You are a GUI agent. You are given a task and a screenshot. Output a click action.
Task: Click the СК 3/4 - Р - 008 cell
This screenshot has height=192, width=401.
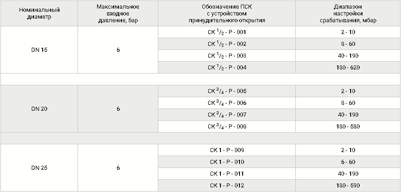click(x=227, y=127)
